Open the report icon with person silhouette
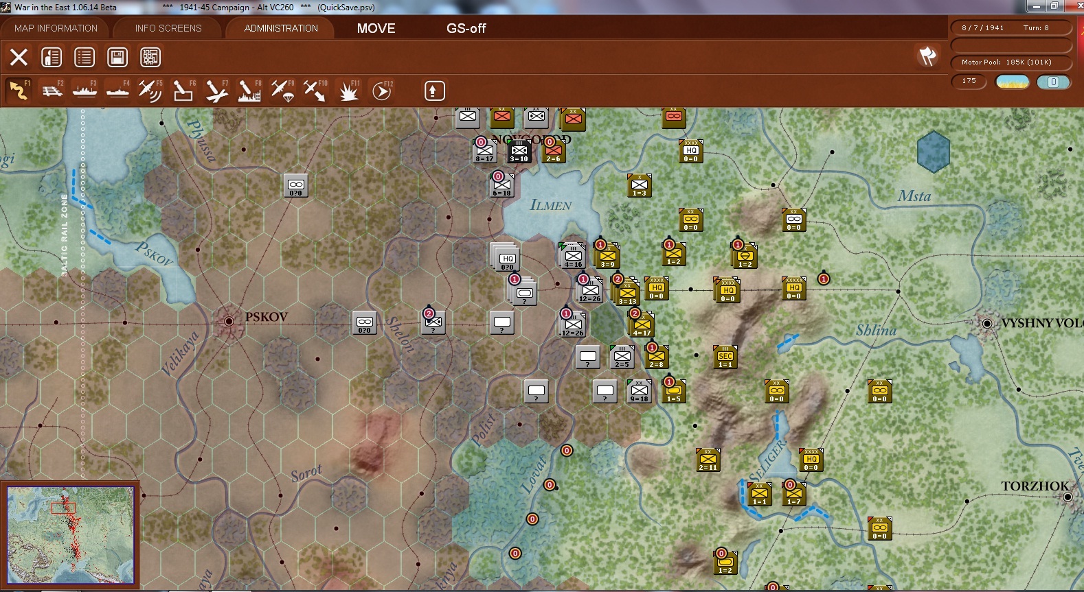This screenshot has width=1084, height=592. [x=52, y=57]
